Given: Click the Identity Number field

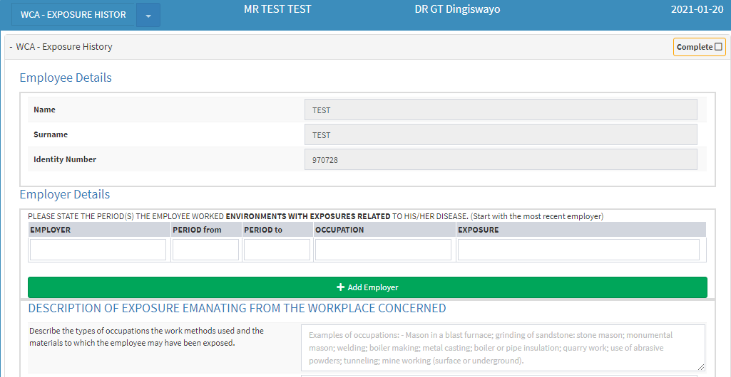Looking at the screenshot, I should click(x=500, y=160).
